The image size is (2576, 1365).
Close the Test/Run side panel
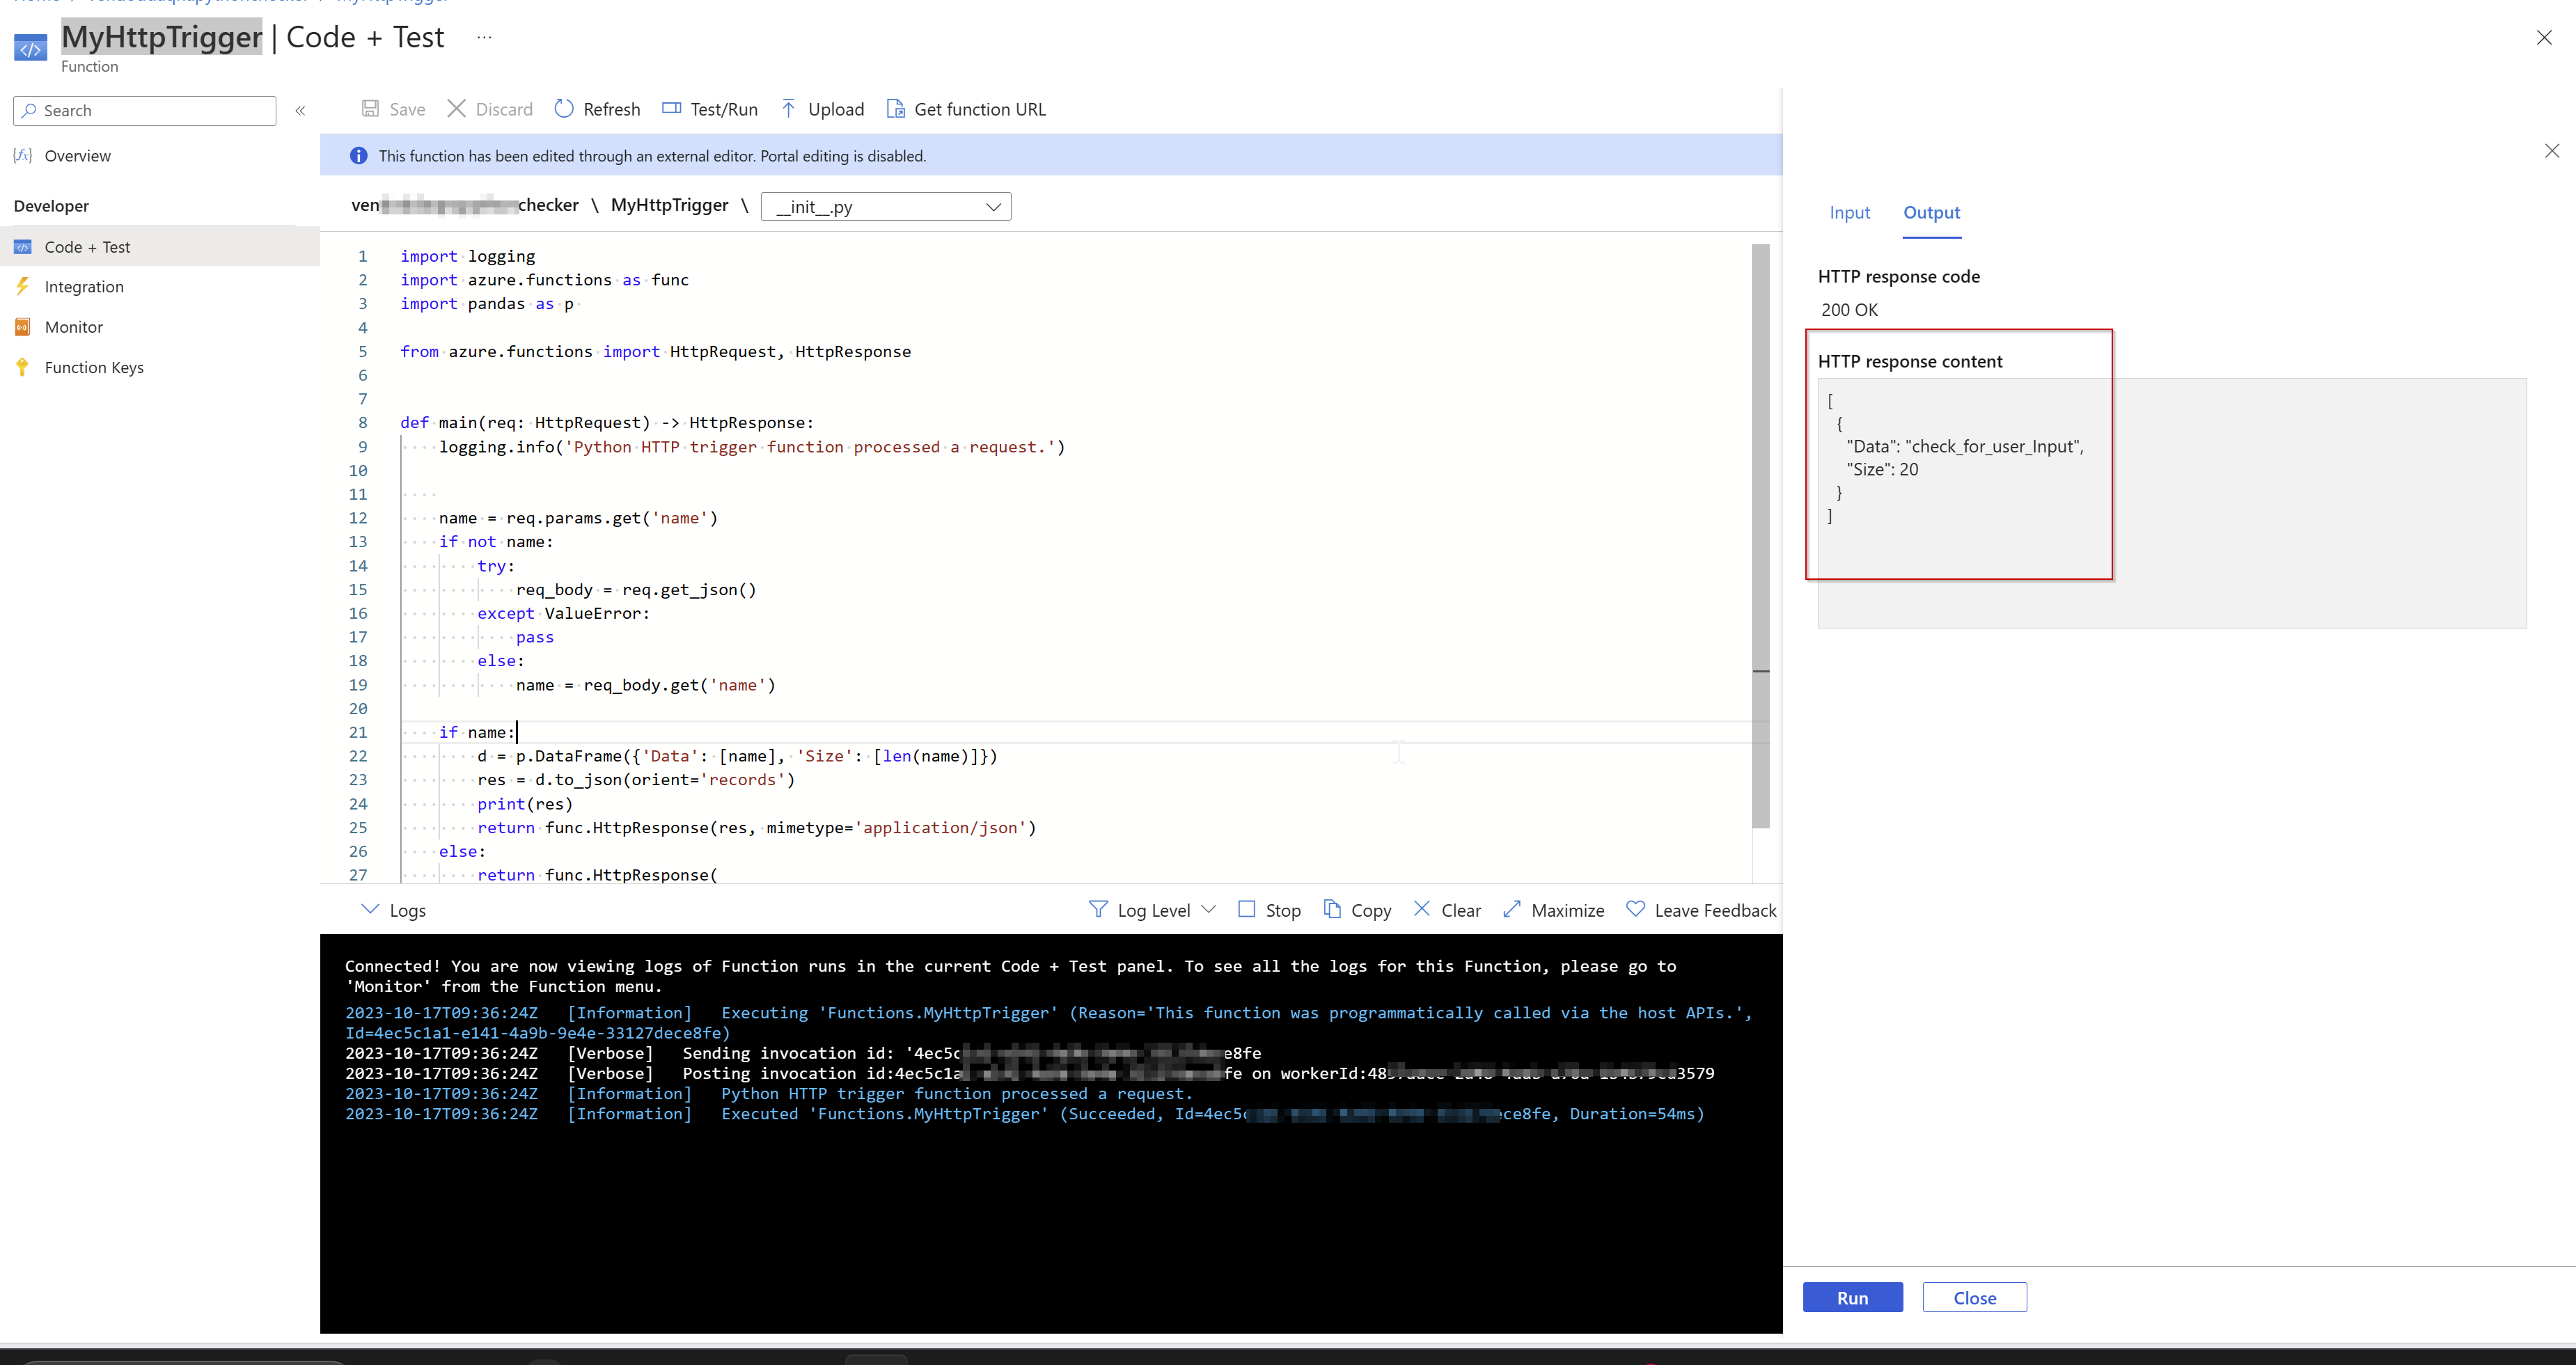(2552, 151)
